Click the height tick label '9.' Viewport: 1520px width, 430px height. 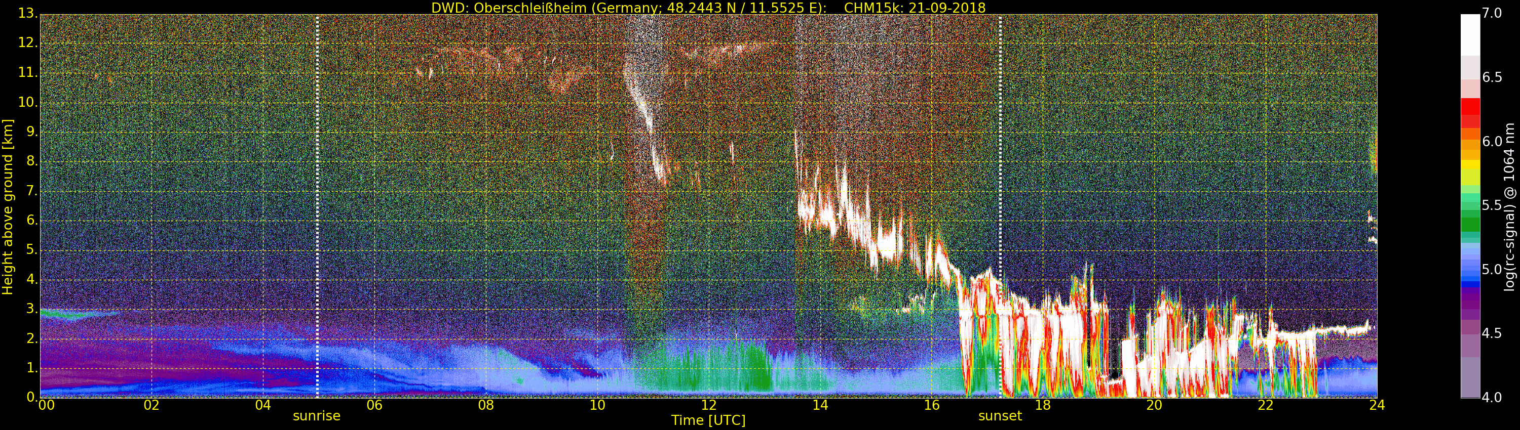click(32, 132)
